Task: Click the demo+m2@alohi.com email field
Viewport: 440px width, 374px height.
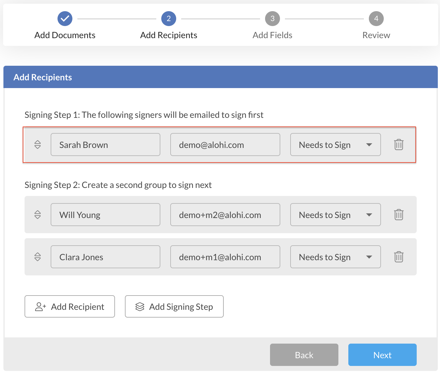Action: click(x=225, y=215)
